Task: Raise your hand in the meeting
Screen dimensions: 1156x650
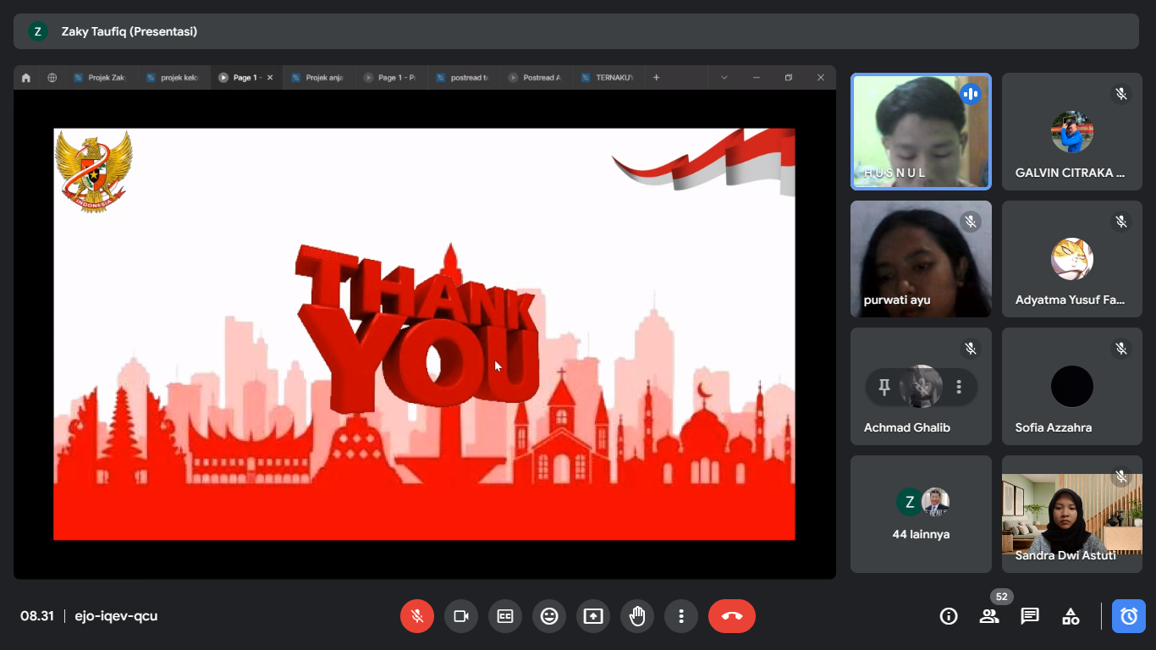Action: (637, 616)
